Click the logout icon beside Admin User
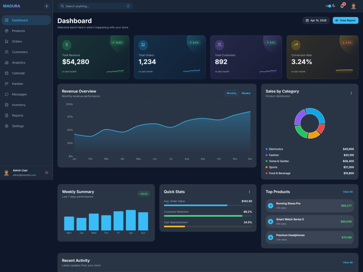The width and height of the screenshot is (363, 272). (x=47, y=173)
